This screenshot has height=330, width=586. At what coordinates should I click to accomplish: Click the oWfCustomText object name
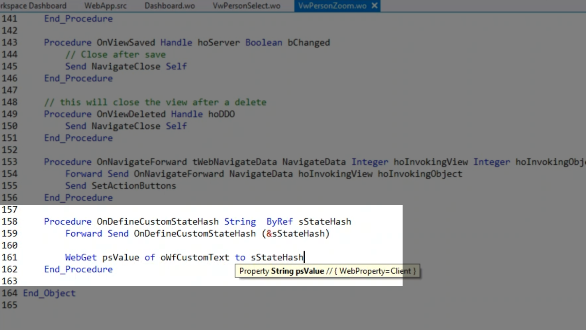(194, 257)
